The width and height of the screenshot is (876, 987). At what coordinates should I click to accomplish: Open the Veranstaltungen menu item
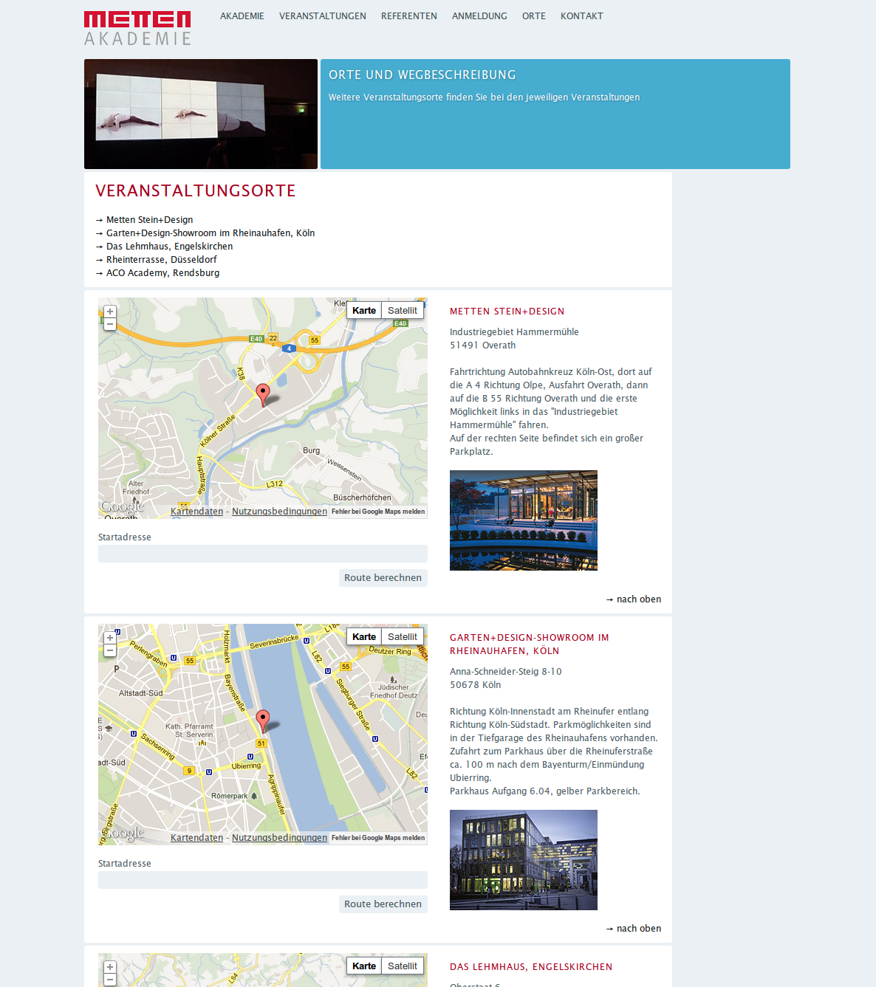[x=322, y=16]
